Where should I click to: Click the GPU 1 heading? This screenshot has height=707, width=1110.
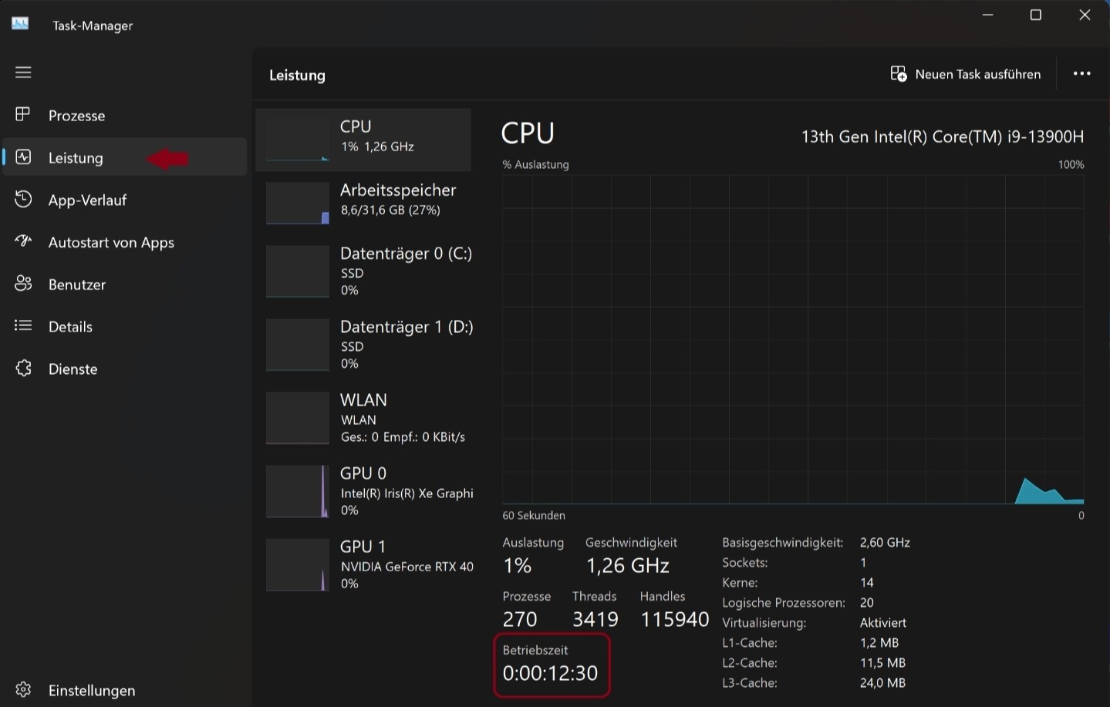[x=363, y=547]
